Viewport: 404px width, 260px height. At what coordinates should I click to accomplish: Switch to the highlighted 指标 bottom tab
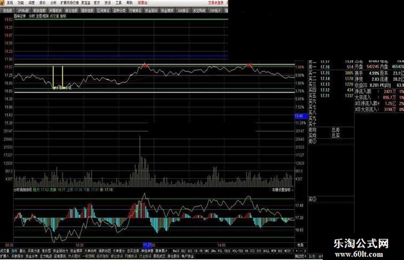coord(15,251)
